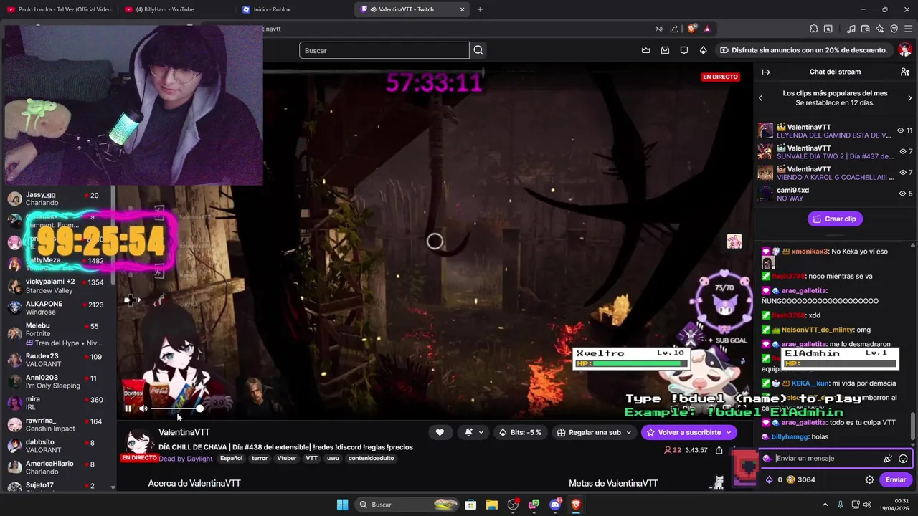Open Discord from the Windows taskbar
Screen dimensions: 918x516
[x=555, y=505]
